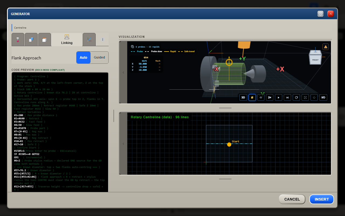Step forward in the simulation

[x=288, y=97]
